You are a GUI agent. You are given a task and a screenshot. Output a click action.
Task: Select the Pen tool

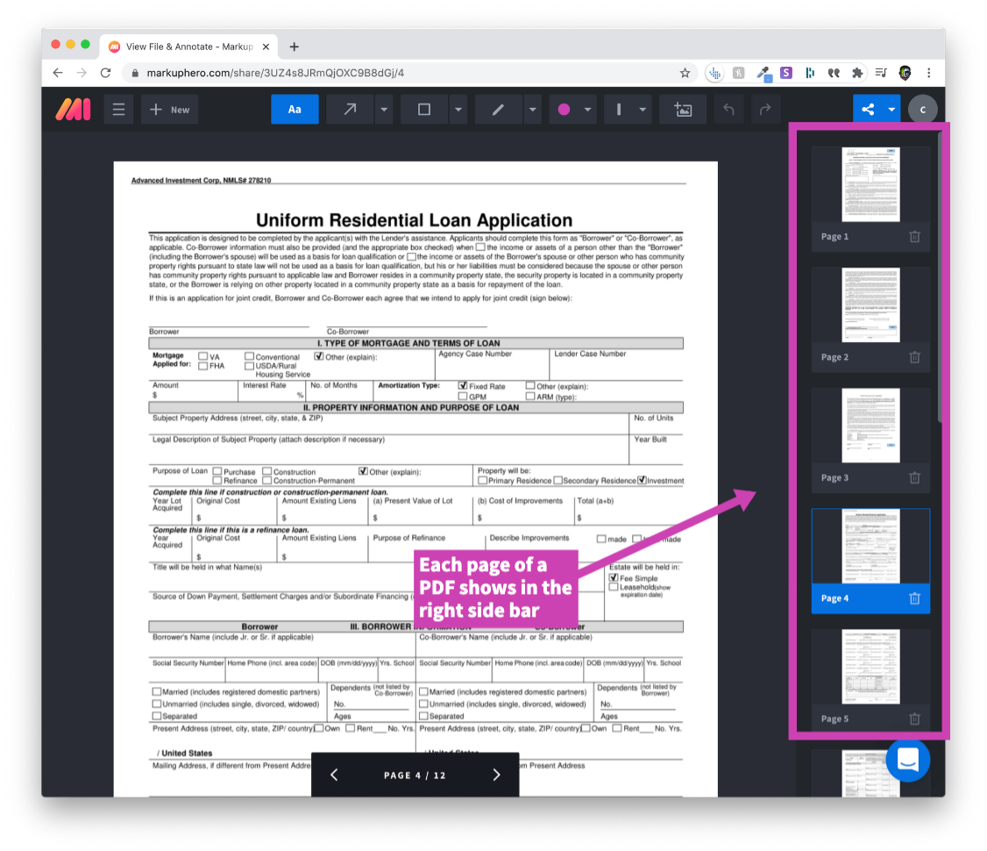coord(498,110)
